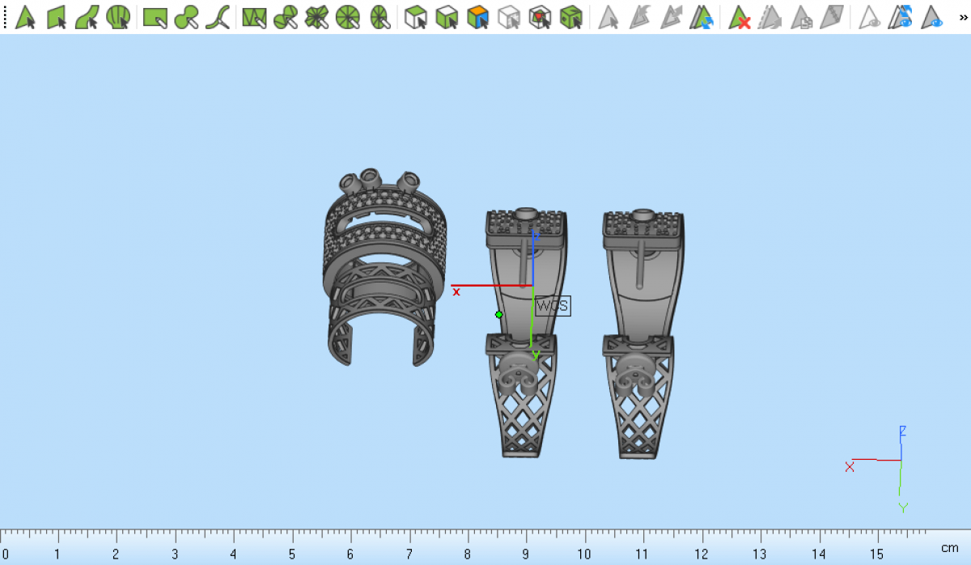971x565 pixels.
Task: Select the Mark Shell tool
Action: click(118, 17)
